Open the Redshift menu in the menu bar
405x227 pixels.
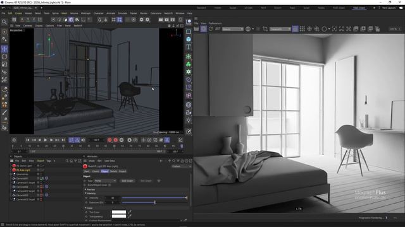coord(168,13)
